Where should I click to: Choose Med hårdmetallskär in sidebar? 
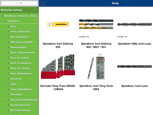pyautogui.click(x=19, y=110)
